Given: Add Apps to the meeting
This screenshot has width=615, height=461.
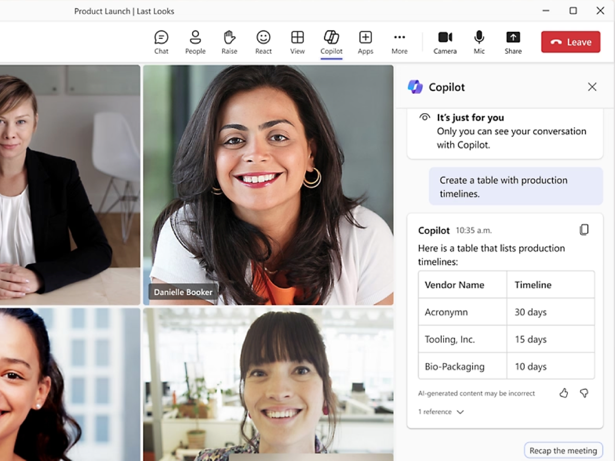Looking at the screenshot, I should [365, 42].
